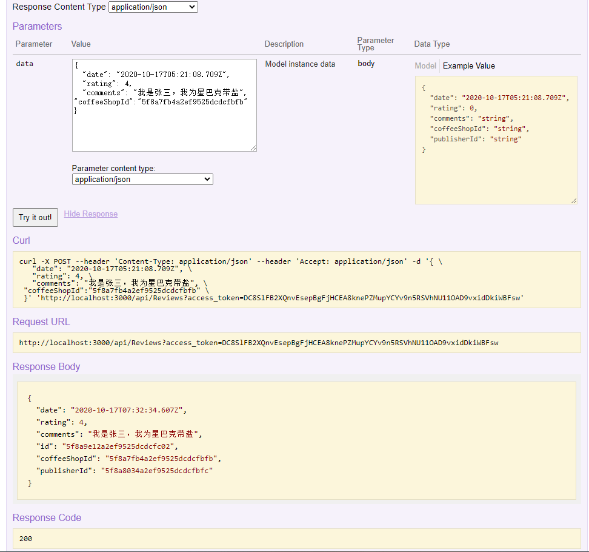589x552 pixels.
Task: Click the example "publisherId": "string" line
Action: pos(475,139)
